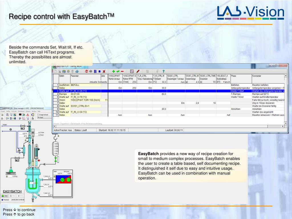This screenshot has width=292, height=219.
Task: Open Project menu in LABDEMO window
Action: [x=3, y=111]
